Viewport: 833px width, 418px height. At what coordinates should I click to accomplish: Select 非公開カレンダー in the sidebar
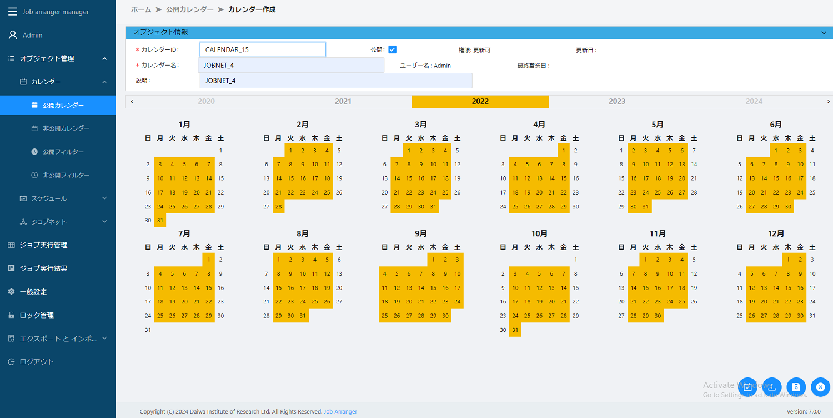[x=58, y=128]
